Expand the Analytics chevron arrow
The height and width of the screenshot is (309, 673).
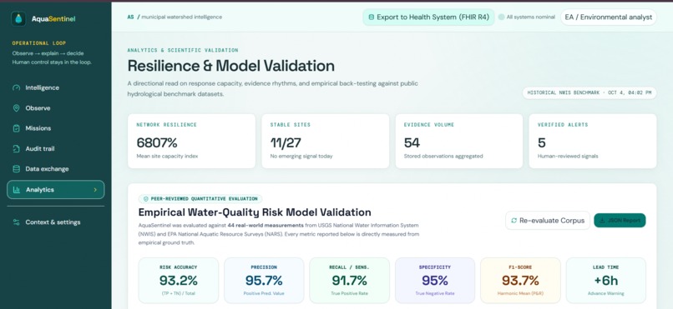click(95, 190)
